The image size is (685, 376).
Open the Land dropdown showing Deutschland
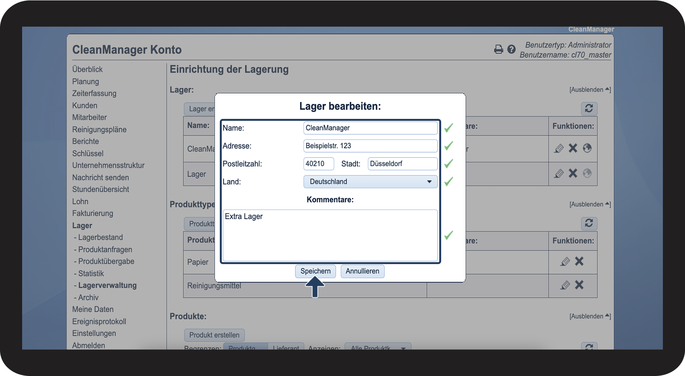pos(371,182)
